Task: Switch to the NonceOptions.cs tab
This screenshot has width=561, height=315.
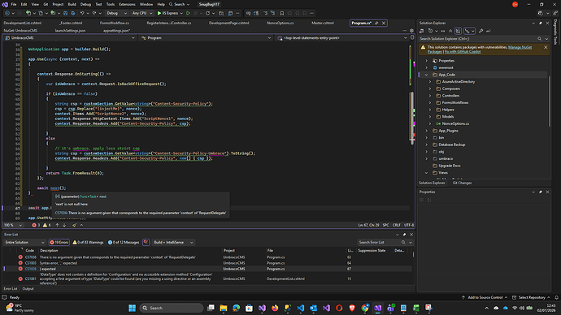Action: [x=280, y=23]
